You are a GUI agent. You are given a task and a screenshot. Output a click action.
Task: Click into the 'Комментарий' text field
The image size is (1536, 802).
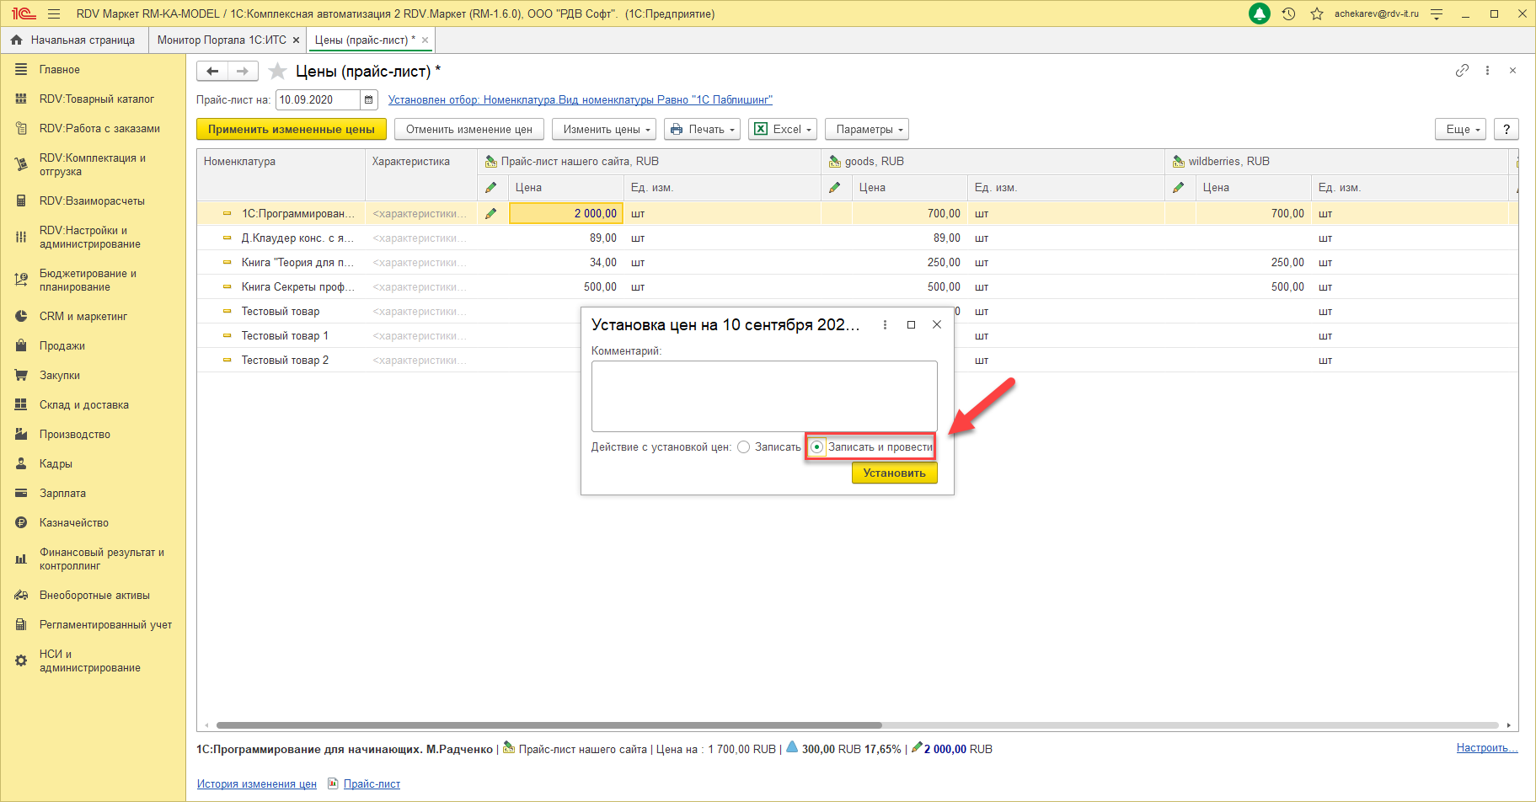[x=763, y=396]
